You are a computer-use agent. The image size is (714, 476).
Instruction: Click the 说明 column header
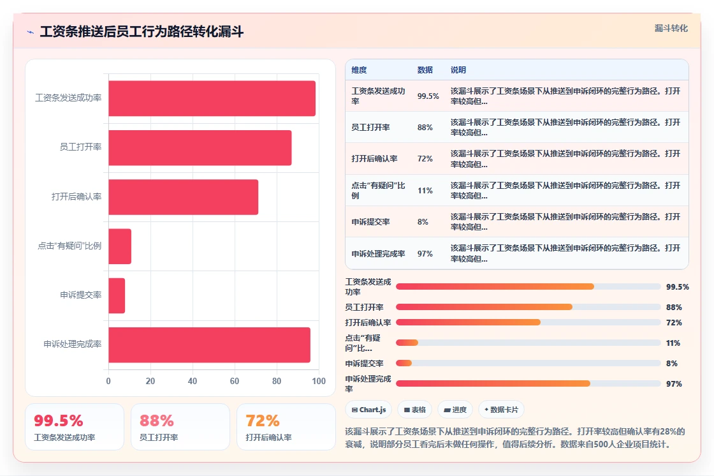(x=458, y=70)
